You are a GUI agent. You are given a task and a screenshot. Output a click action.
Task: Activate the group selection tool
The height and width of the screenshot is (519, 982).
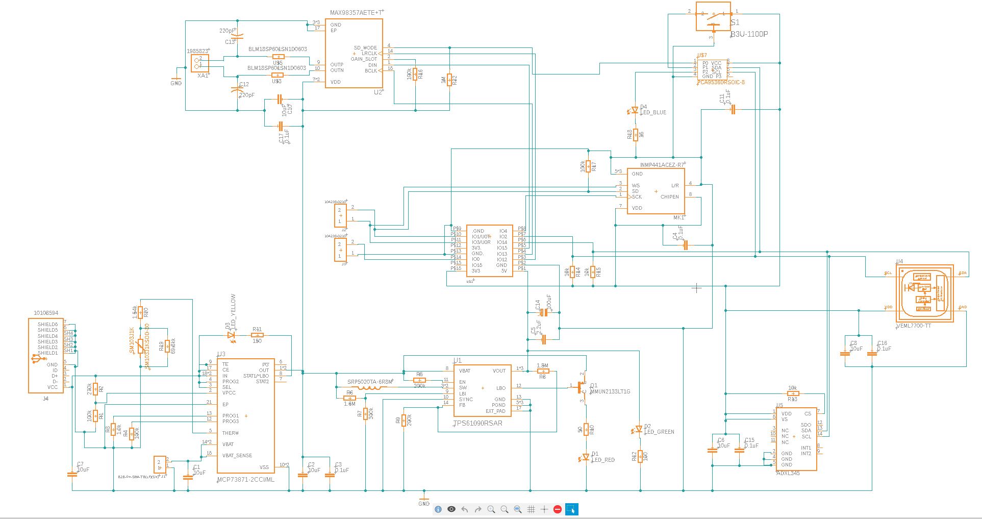571,509
